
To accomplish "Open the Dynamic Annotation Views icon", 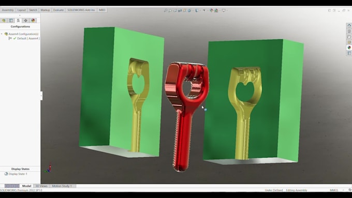I will coord(184,10).
